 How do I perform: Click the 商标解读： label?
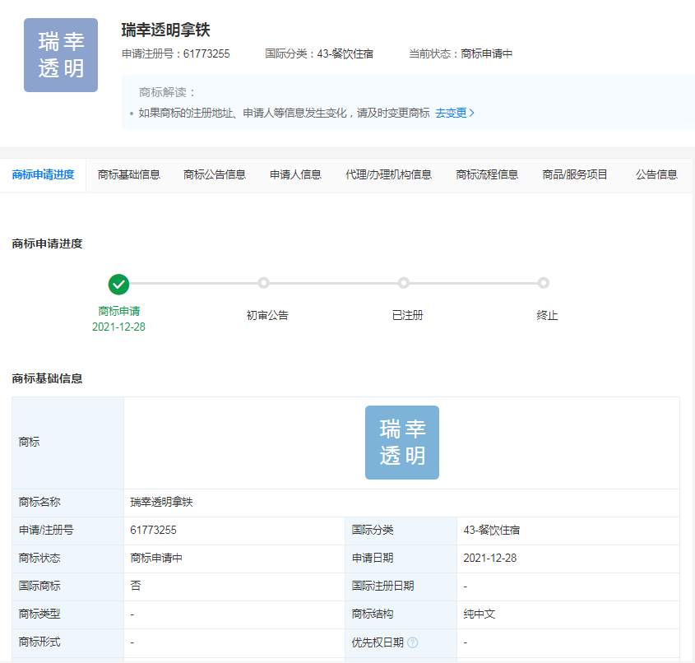(x=167, y=92)
